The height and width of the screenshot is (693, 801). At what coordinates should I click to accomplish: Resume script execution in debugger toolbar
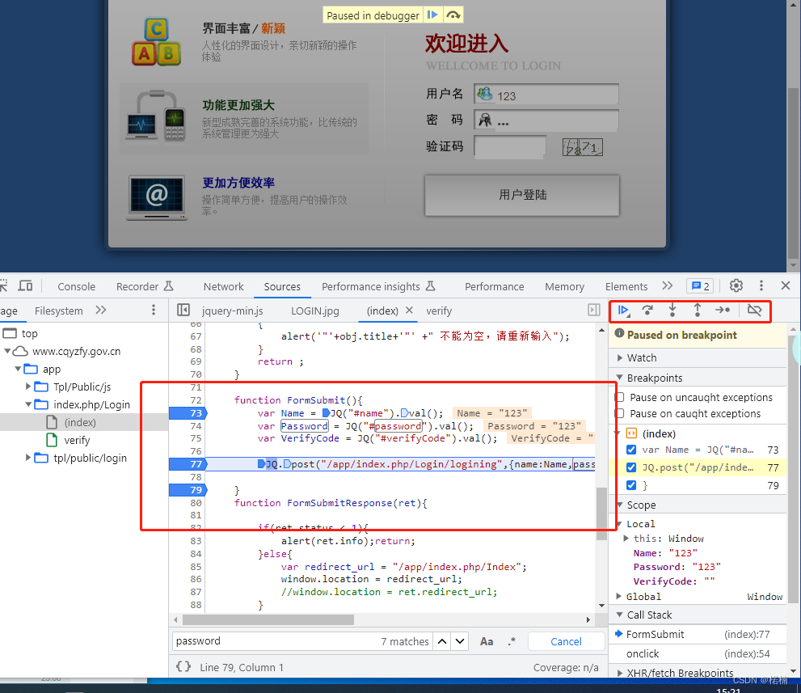click(623, 311)
